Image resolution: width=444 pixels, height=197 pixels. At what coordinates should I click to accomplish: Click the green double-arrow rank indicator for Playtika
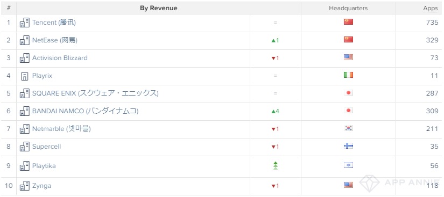[275, 166]
